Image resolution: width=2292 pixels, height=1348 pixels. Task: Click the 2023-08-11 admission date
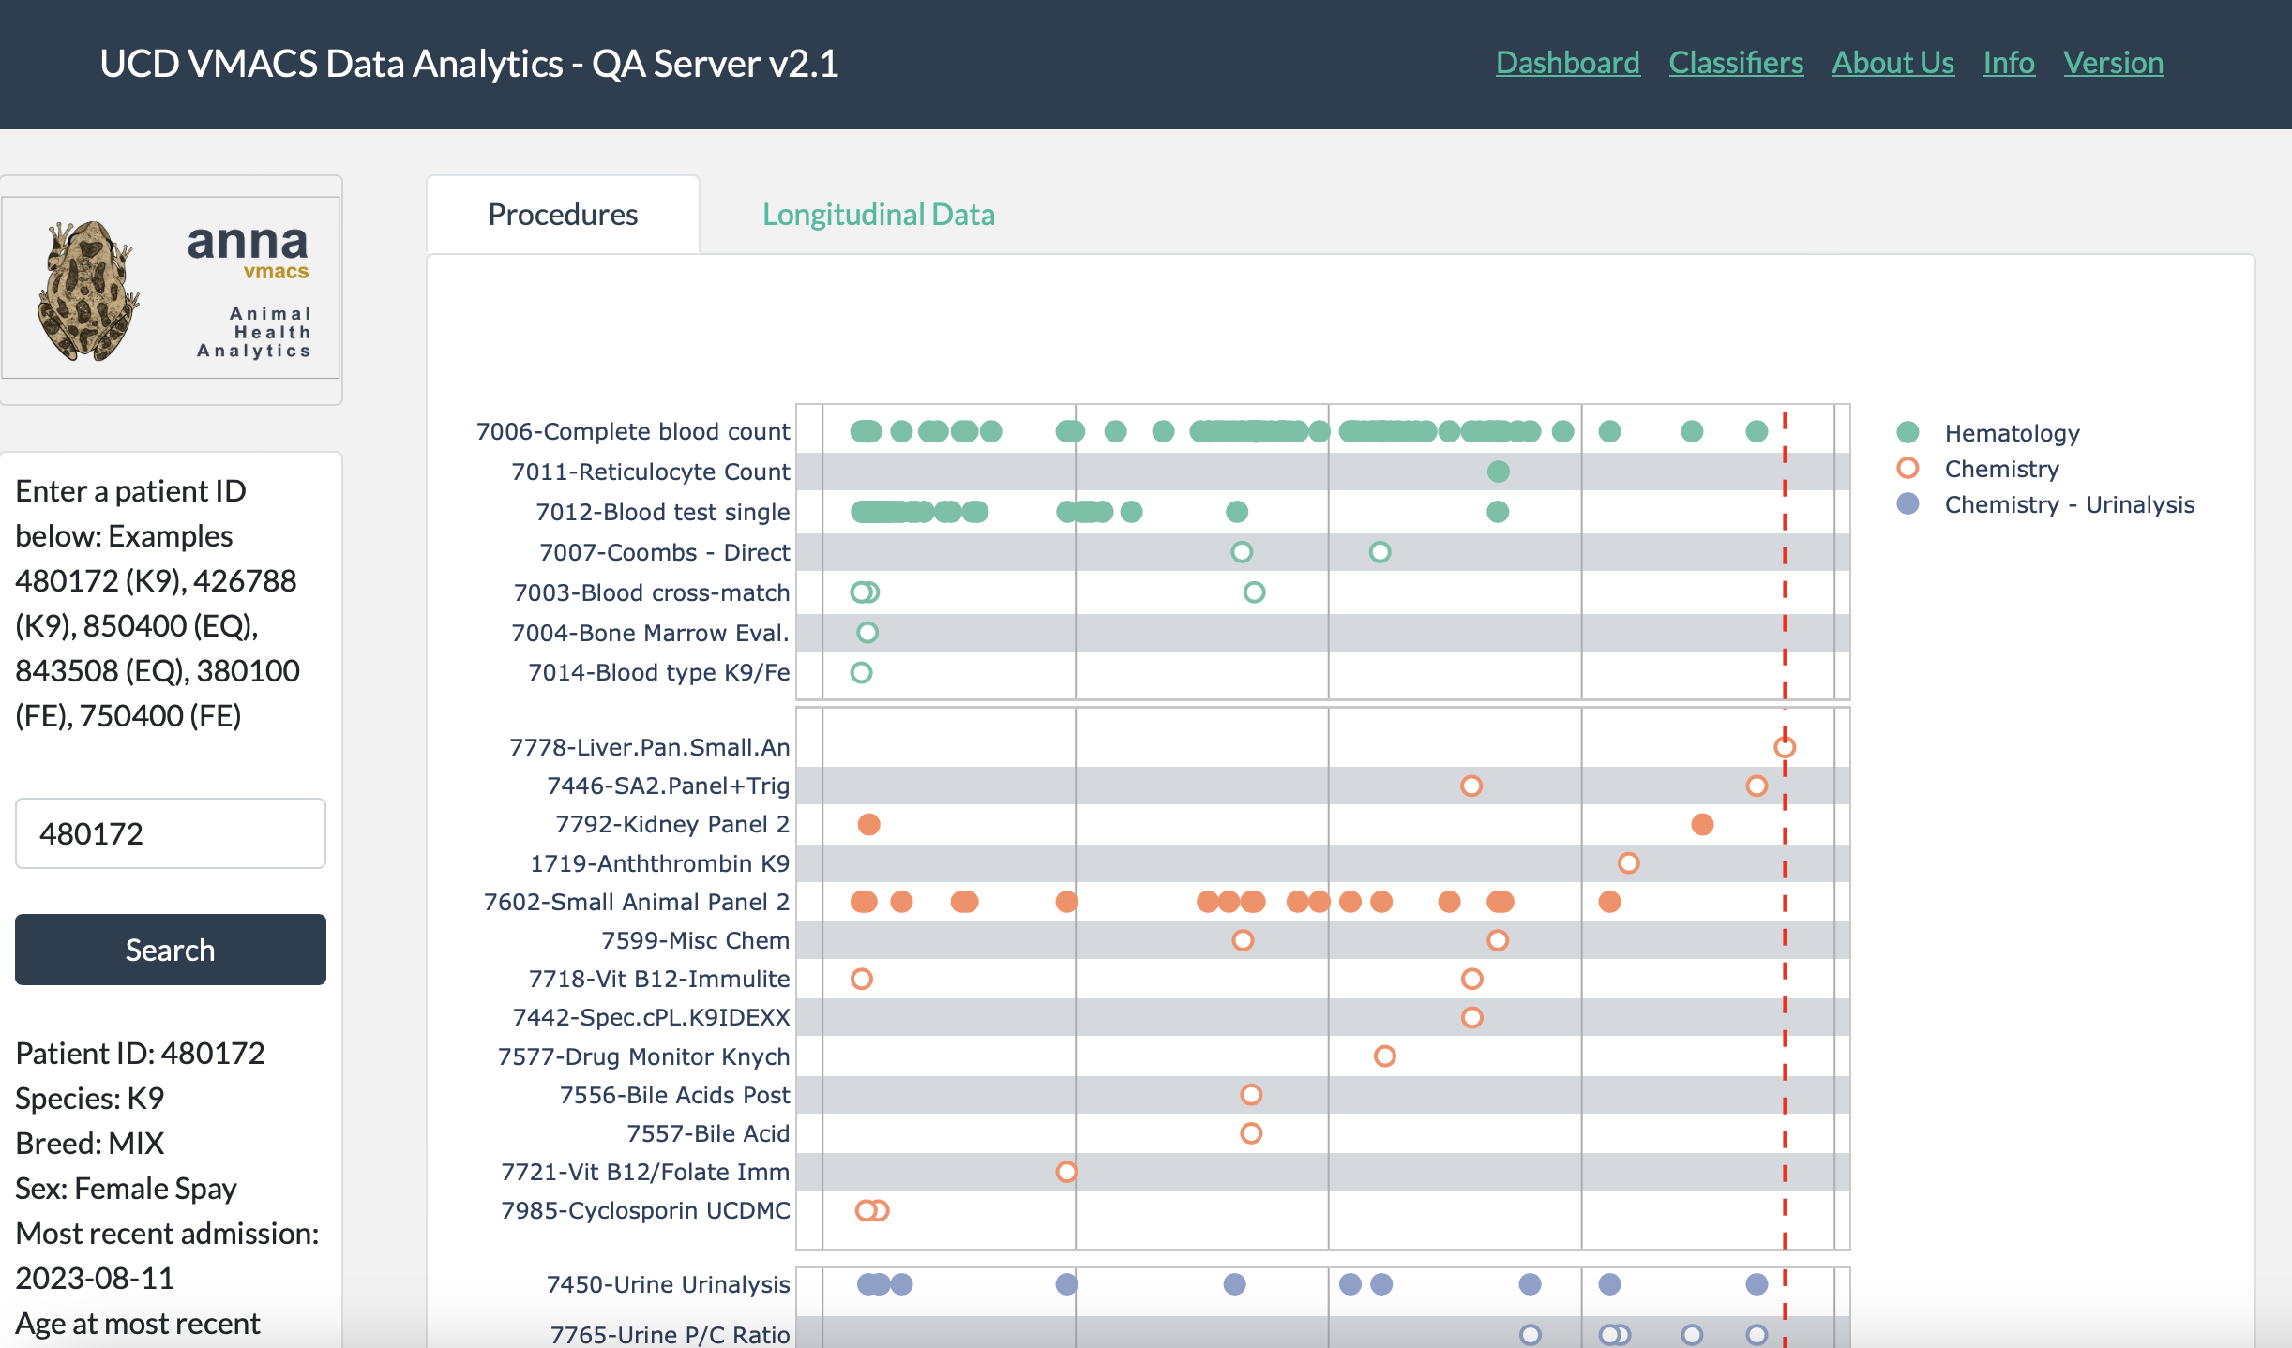(95, 1279)
